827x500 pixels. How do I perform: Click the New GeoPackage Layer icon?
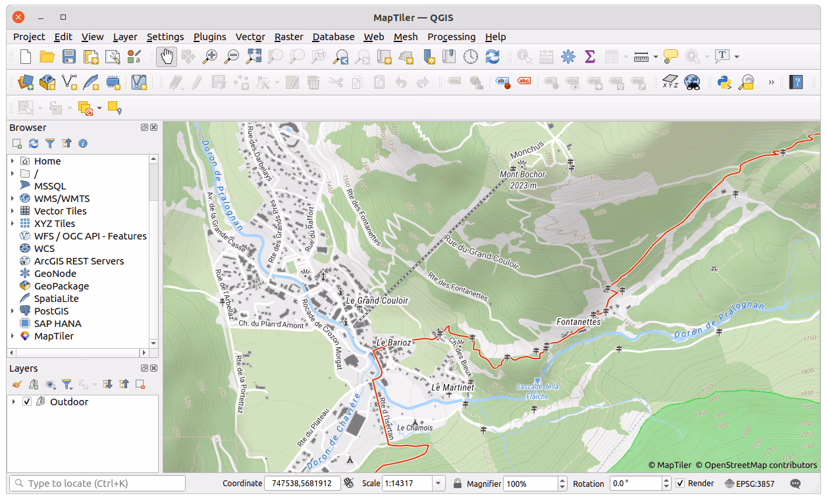coord(47,82)
